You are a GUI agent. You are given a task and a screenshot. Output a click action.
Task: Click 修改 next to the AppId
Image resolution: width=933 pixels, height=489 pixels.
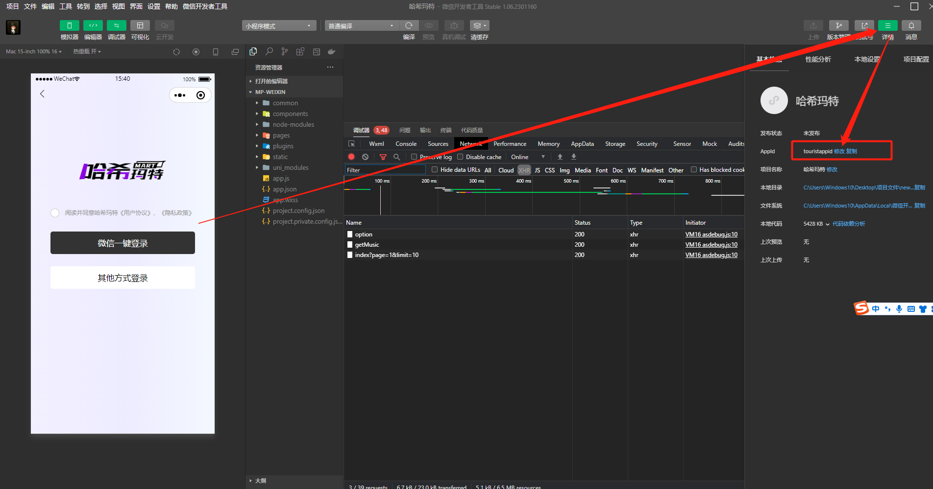tap(839, 151)
